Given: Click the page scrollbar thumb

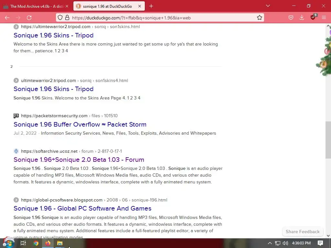Looking at the screenshot, I should coord(328,139).
